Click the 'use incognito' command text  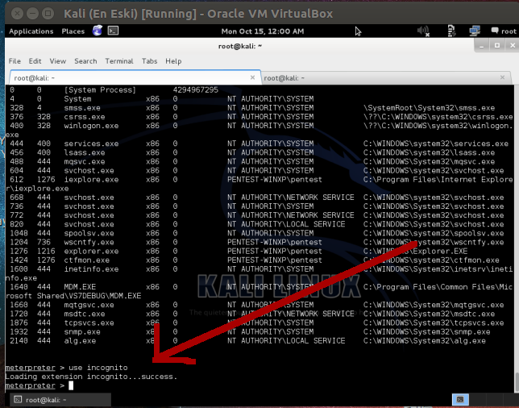98,368
